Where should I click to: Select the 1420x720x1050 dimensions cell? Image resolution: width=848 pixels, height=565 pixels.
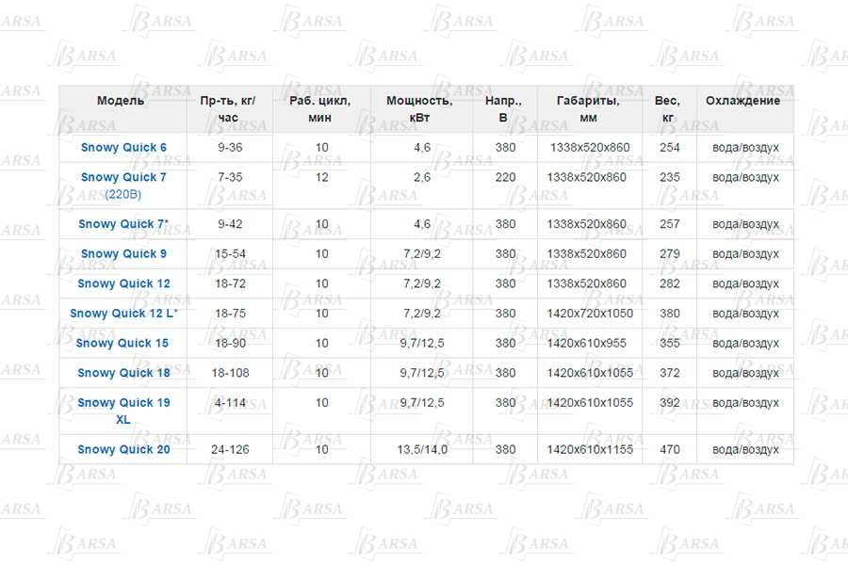click(590, 314)
